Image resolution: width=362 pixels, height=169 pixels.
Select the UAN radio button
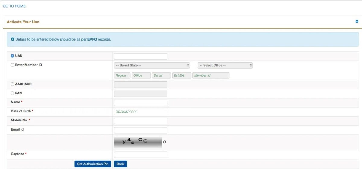point(12,56)
